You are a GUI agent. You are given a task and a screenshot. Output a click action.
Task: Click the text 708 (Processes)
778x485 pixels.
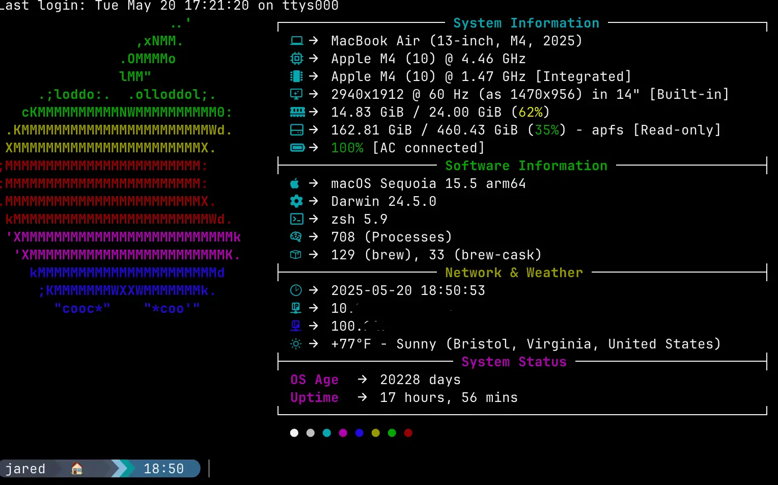pyautogui.click(x=392, y=237)
